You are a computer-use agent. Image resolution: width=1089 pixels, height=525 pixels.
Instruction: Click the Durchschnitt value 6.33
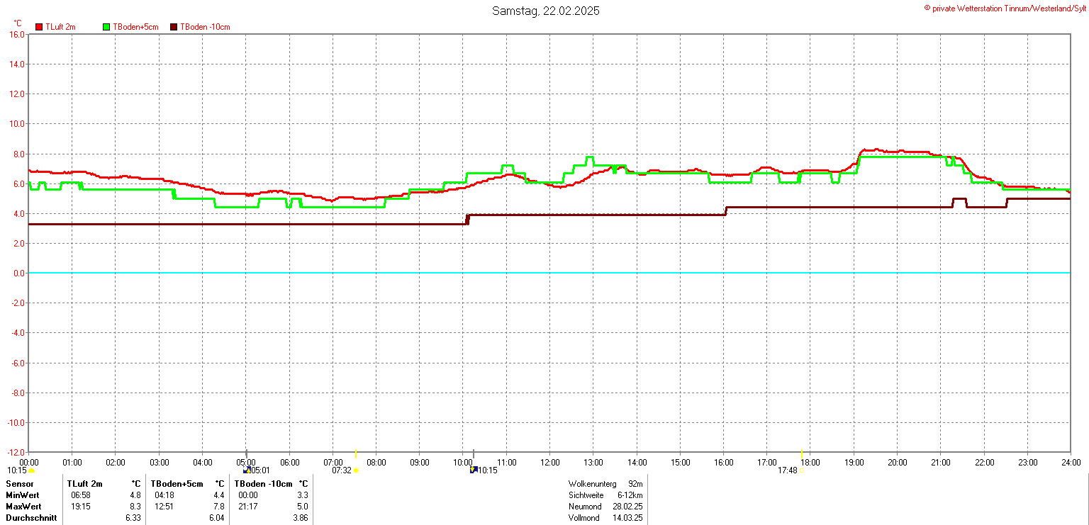(x=132, y=518)
